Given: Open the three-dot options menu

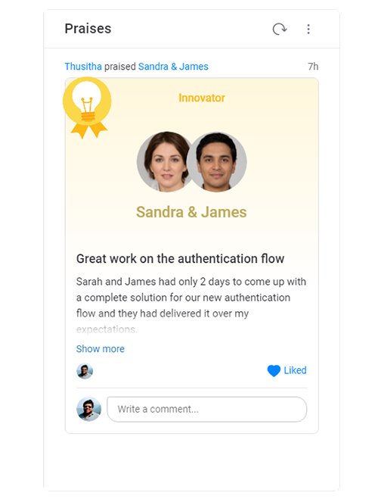Looking at the screenshot, I should pos(308,29).
